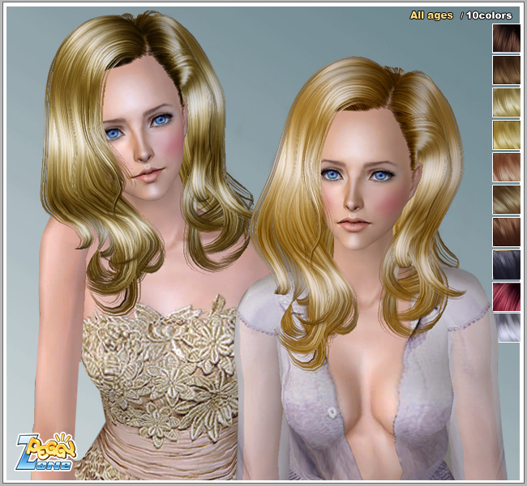Select the dark brown hair swatch at top
Image resolution: width=527 pixels, height=486 pixels.
[506, 38]
